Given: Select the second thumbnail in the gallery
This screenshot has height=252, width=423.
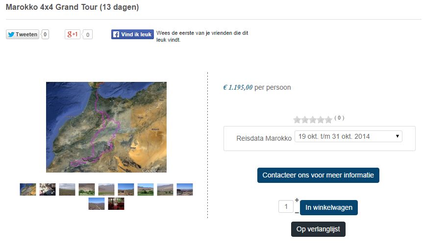Looking at the screenshot, I should [x=48, y=189].
